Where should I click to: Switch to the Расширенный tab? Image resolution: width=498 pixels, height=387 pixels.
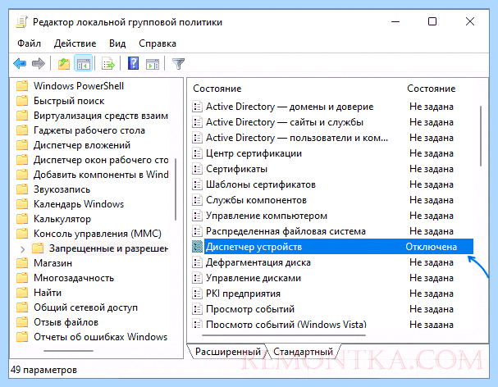pos(227,352)
